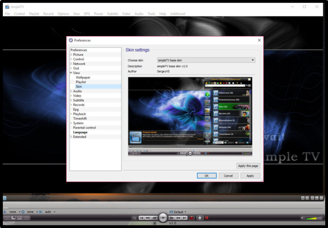Screen dimensions: 328x228
Task: Click the white arrow button beside the record button
Action: (x=200, y=218)
